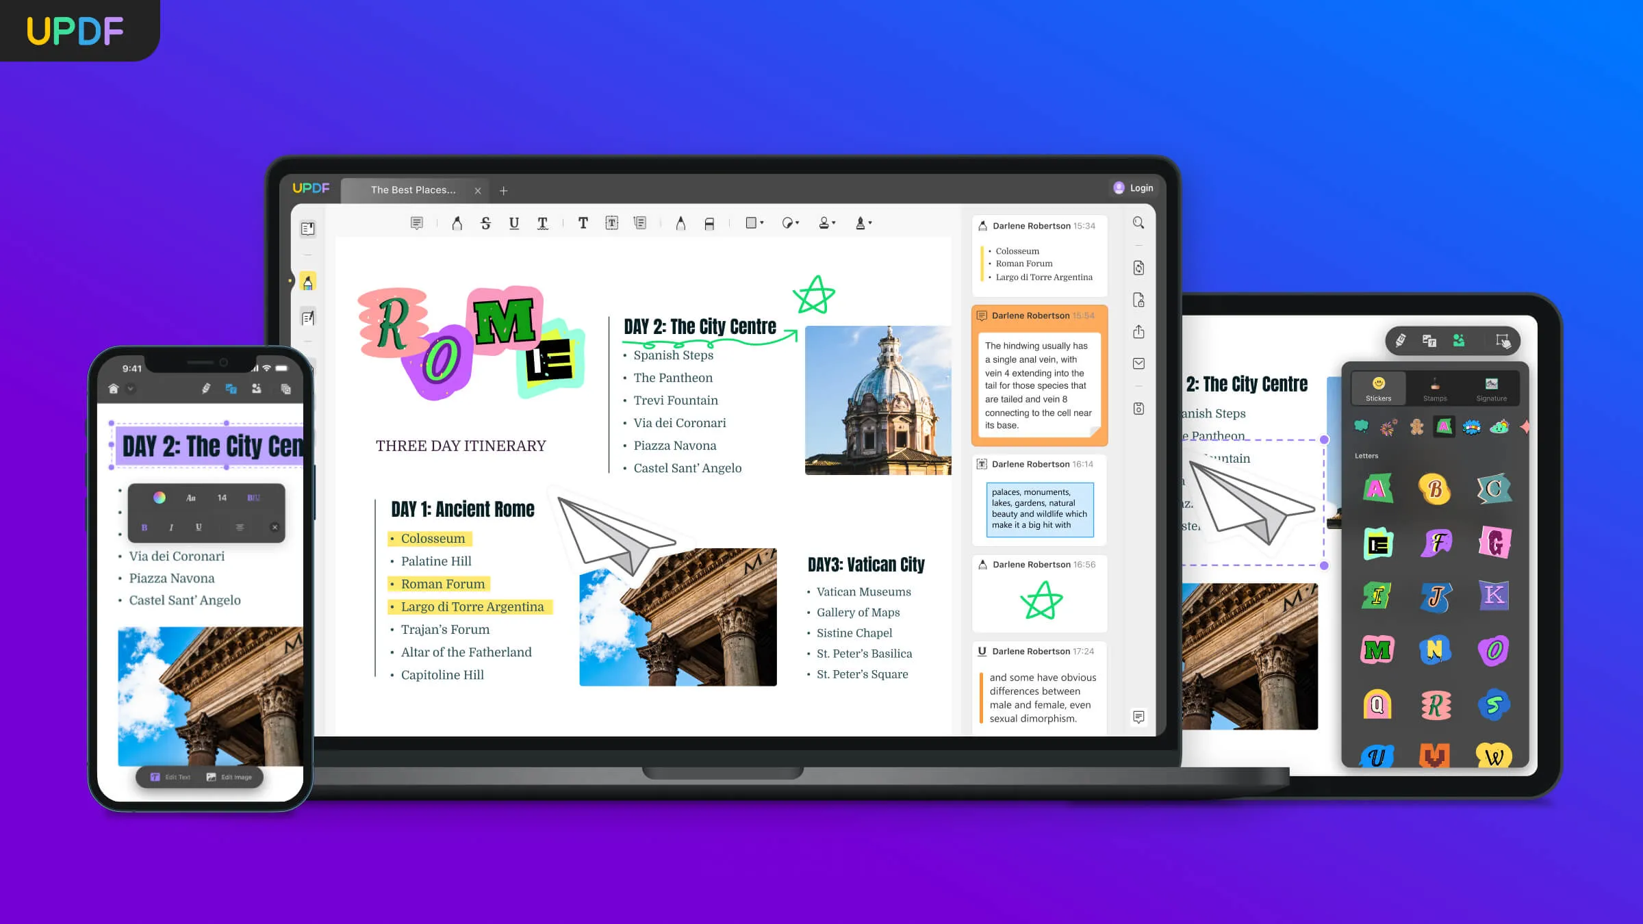
Task: Select the comment/annotation panel icon
Action: (x=1138, y=717)
